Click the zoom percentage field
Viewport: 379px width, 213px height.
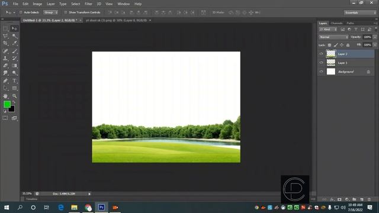pos(27,193)
